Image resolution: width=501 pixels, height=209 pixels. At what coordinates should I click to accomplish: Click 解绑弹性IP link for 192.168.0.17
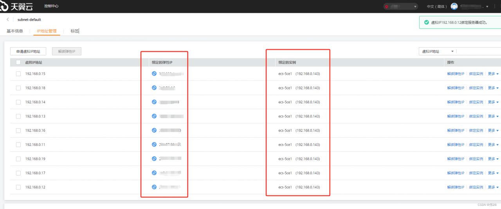click(456, 173)
